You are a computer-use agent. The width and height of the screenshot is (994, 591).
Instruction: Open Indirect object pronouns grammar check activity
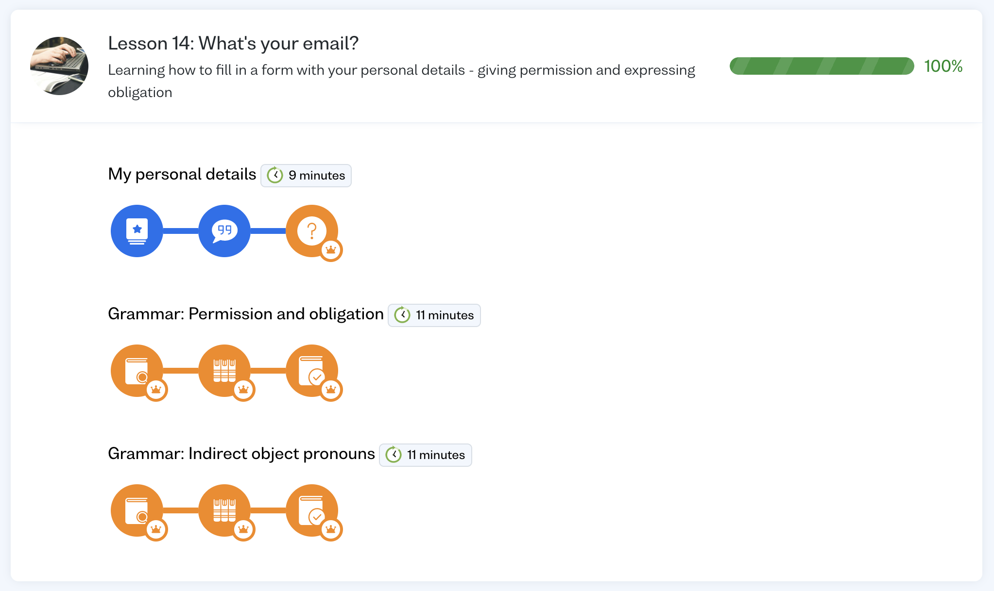[x=312, y=510]
